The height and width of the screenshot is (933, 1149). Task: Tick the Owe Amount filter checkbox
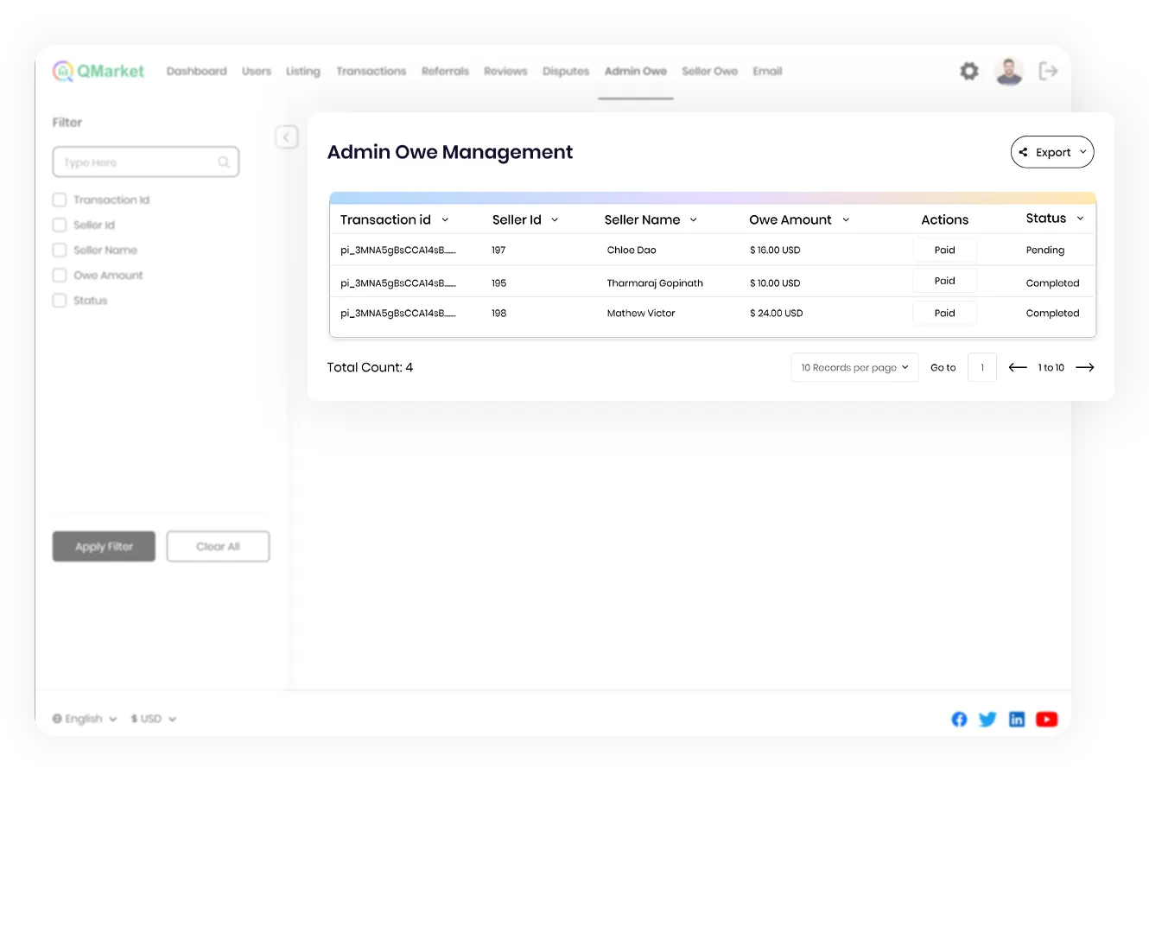coord(60,276)
